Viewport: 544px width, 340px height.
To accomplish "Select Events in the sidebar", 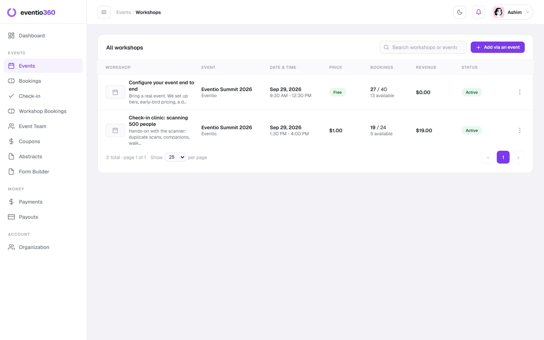I will tap(43, 66).
